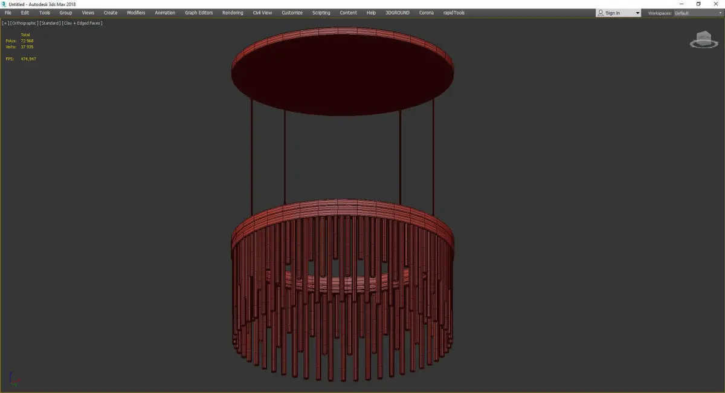Expand the Sign In dropdown arrow
This screenshot has width=725, height=393.
pyautogui.click(x=637, y=13)
